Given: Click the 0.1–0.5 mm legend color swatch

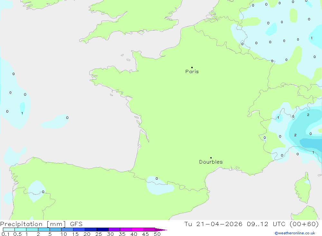Looking at the screenshot, I should point(9,230).
